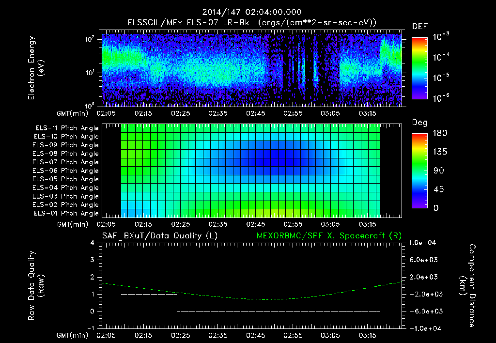
Task: Click the 'ELS-07 Pitch Angle' row label
Action: click(66, 162)
